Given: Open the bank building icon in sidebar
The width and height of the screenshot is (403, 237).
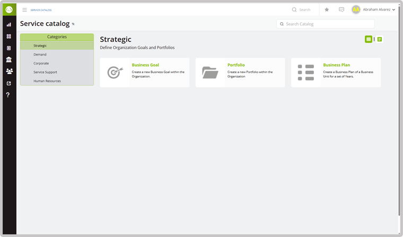Looking at the screenshot, I should pyautogui.click(x=9, y=60).
